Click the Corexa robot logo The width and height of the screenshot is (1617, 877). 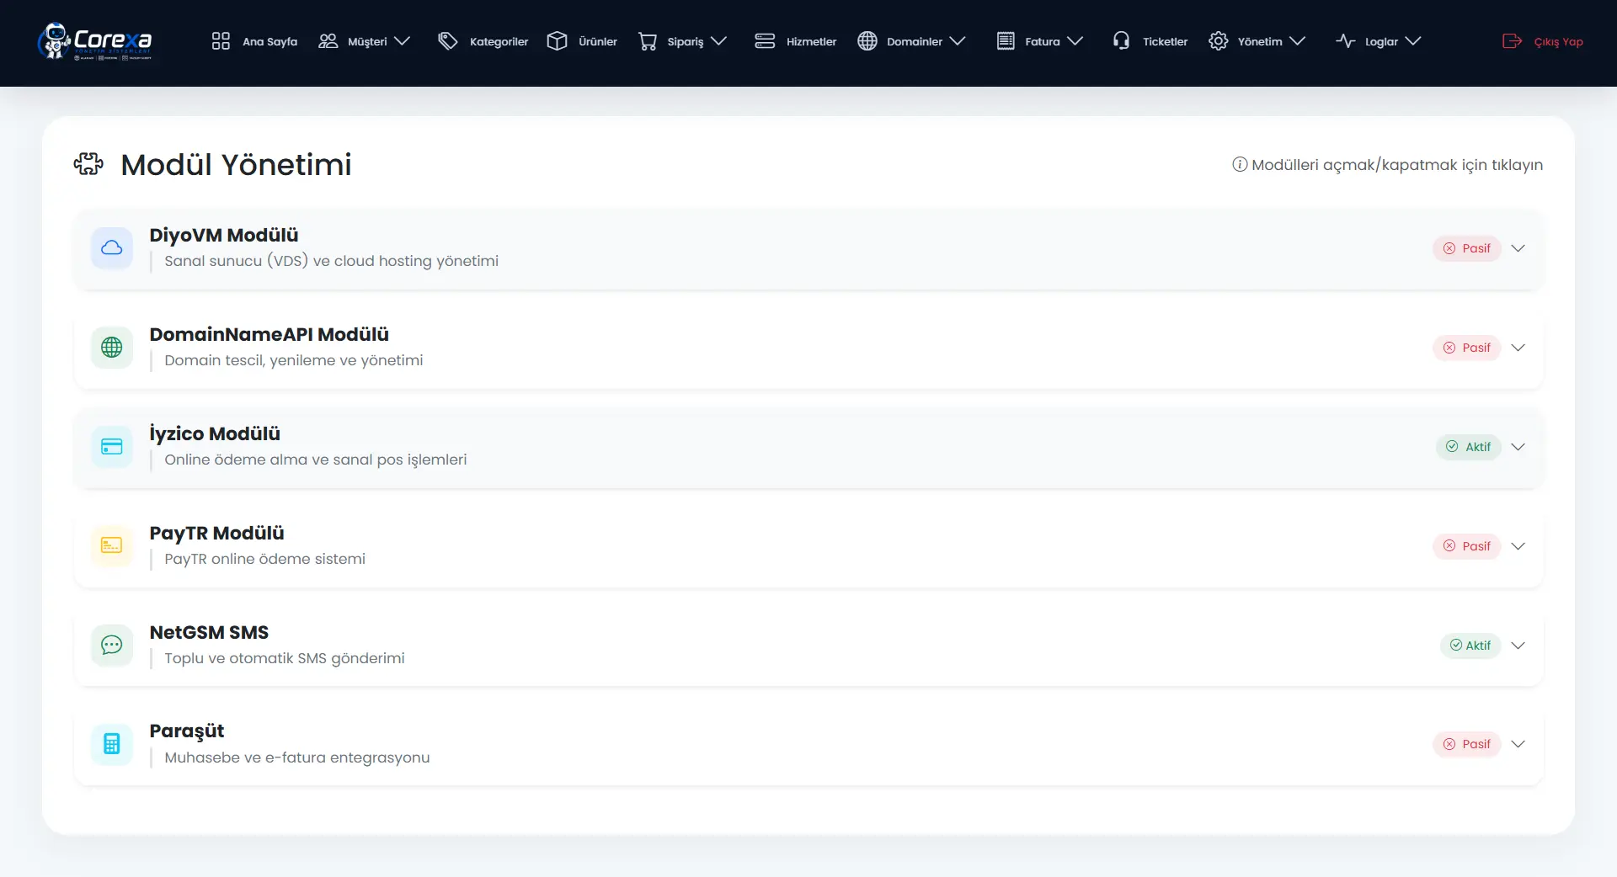[94, 41]
